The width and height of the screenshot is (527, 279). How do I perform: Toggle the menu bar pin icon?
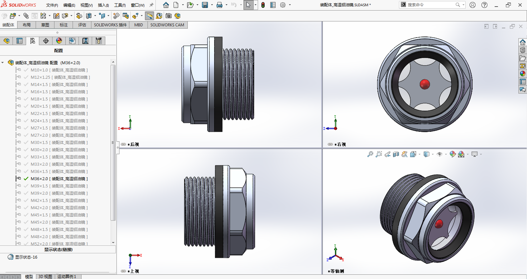pos(151,5)
